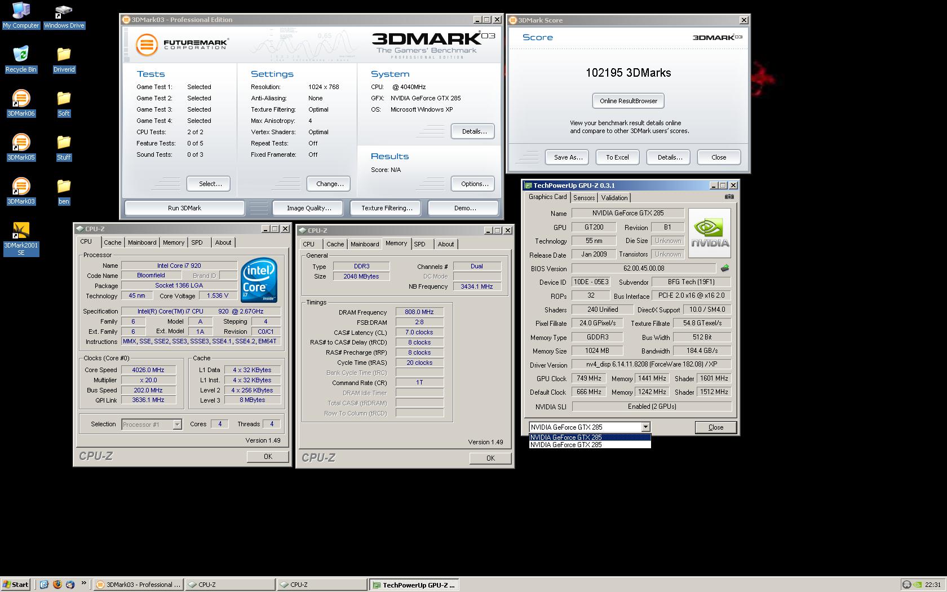Click To Excel button
Screen dimensions: 947x592
click(617, 157)
